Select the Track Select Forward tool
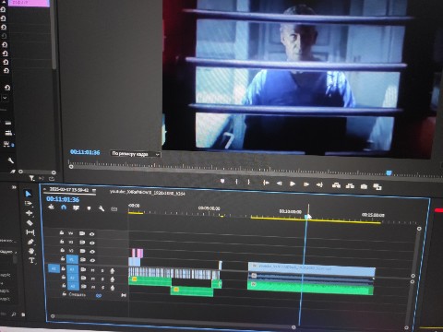This screenshot has width=443, height=332. coord(29,203)
